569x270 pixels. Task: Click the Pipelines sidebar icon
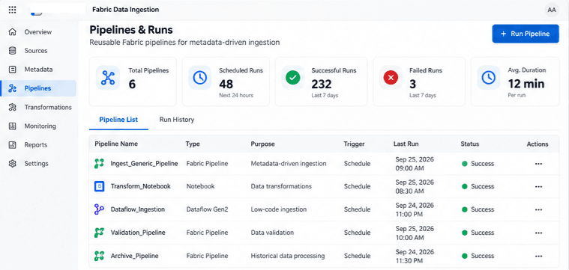(x=13, y=88)
